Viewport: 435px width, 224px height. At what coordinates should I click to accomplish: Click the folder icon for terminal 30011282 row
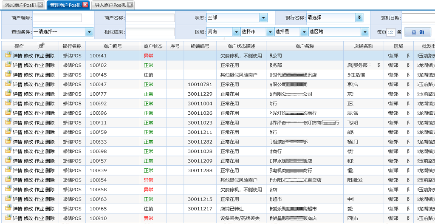point(8,141)
